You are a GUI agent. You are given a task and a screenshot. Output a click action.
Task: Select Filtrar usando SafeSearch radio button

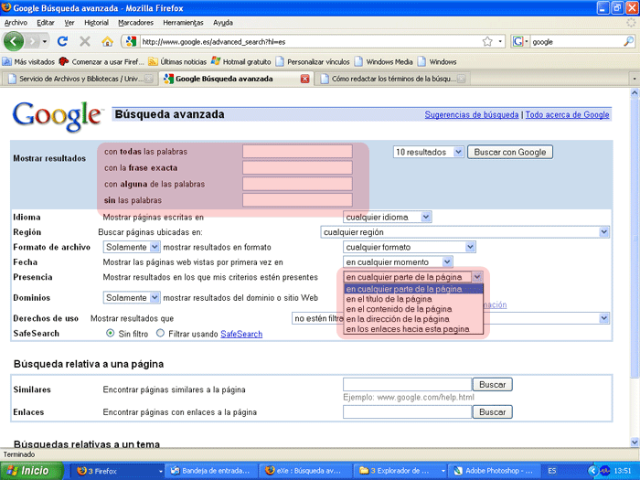click(160, 333)
